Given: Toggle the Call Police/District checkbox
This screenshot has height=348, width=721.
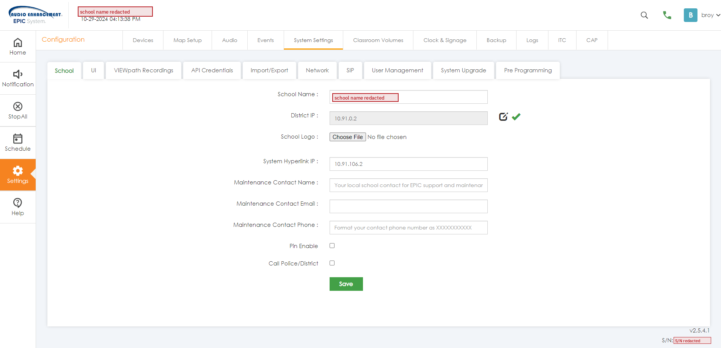Looking at the screenshot, I should point(332,263).
